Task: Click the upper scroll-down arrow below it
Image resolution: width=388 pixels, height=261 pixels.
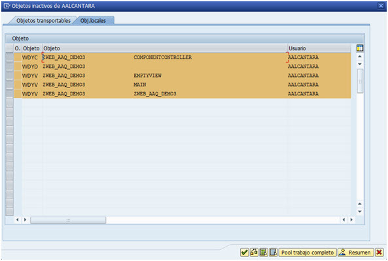Action: point(360,64)
